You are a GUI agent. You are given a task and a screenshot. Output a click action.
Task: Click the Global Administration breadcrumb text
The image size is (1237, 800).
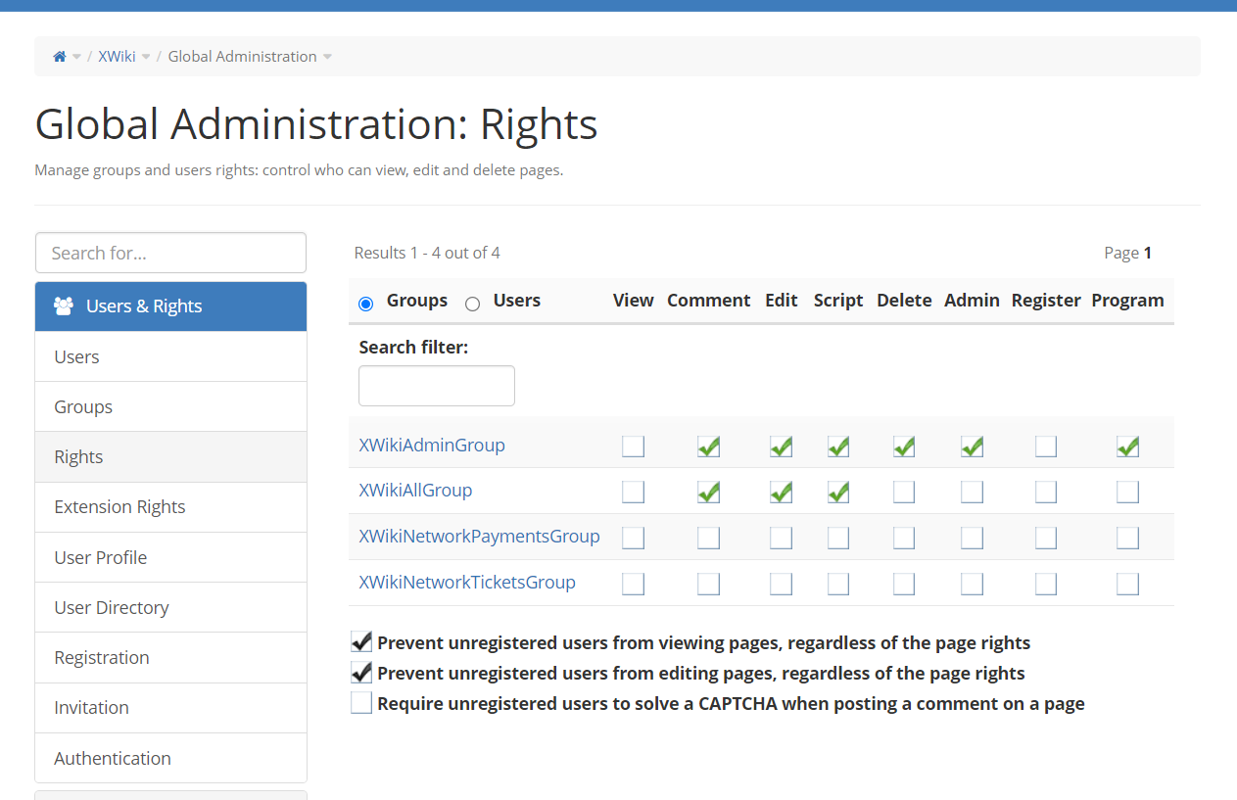[x=242, y=57]
